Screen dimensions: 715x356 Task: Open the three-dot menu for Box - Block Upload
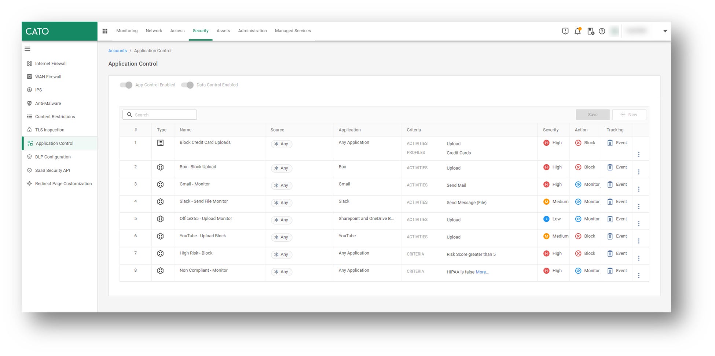click(x=639, y=172)
